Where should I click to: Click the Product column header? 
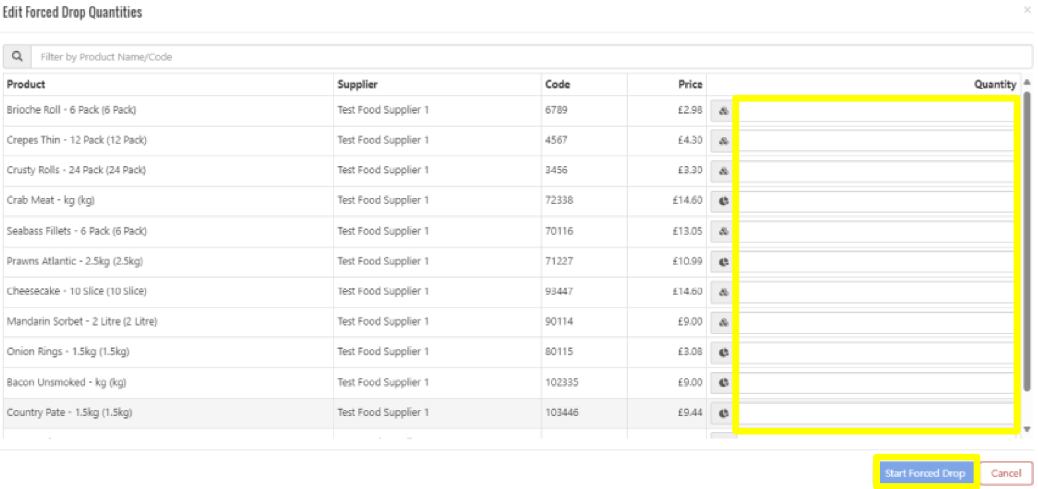[x=27, y=84]
